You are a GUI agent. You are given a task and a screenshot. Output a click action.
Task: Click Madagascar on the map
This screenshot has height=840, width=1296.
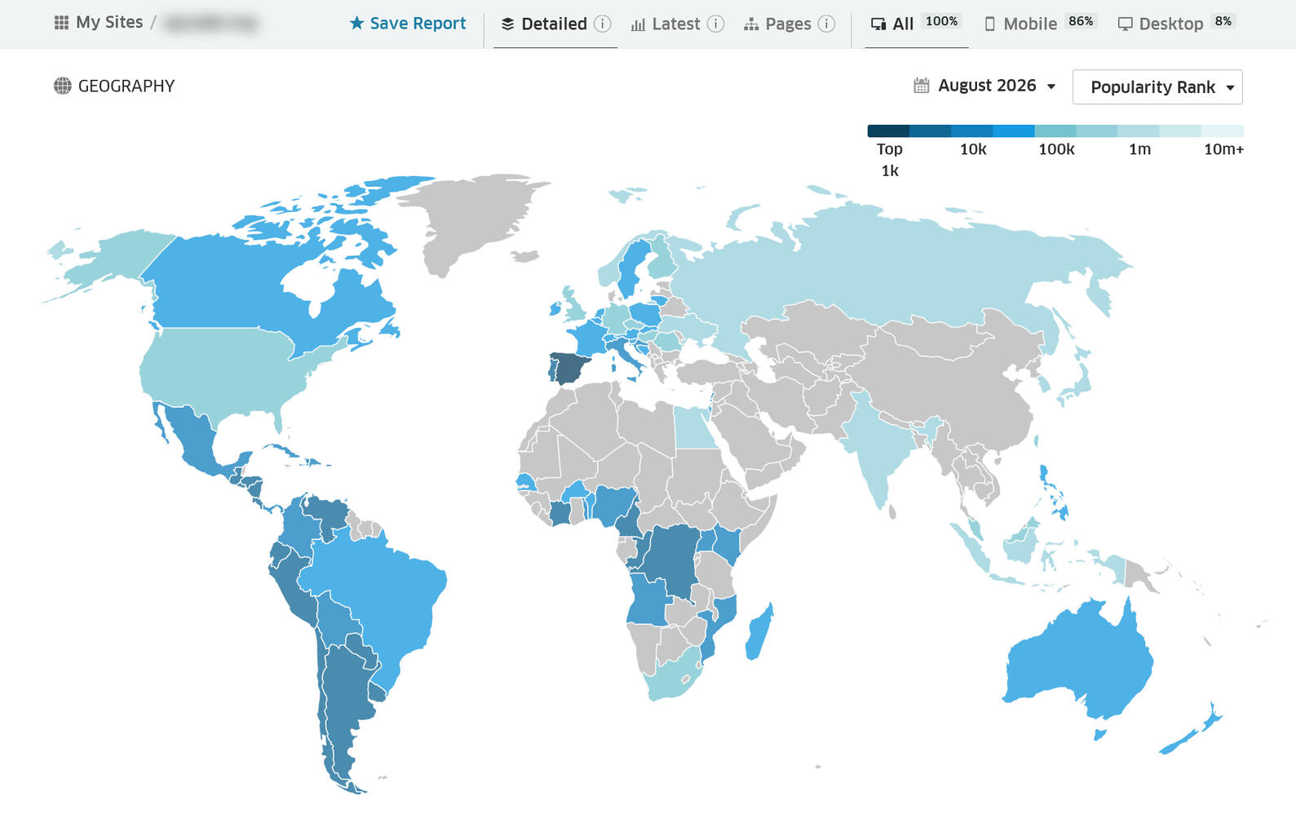759,632
